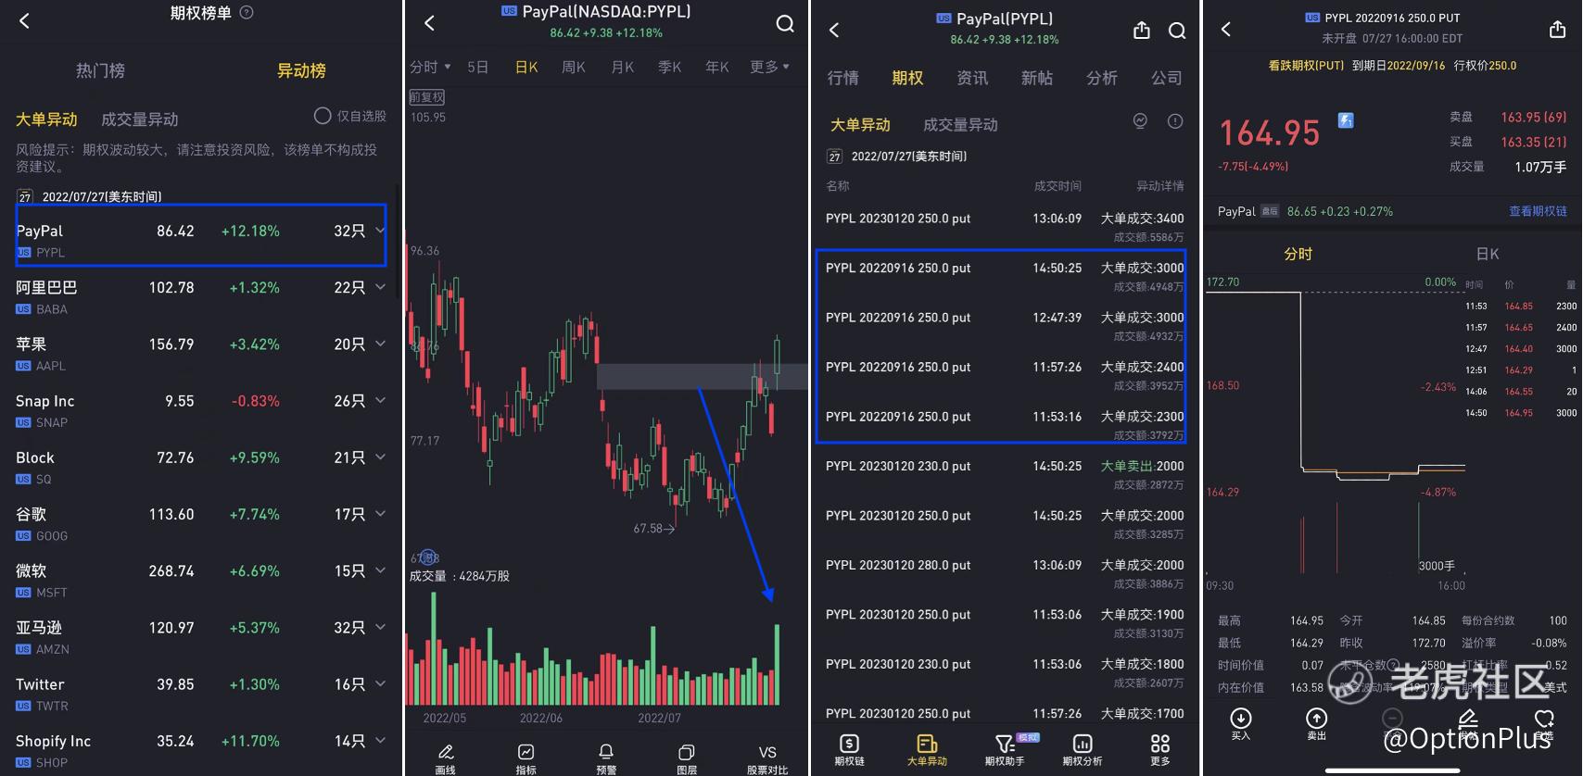The image size is (1583, 776).
Task: Select the 画线 drawing tool
Action: click(x=446, y=757)
